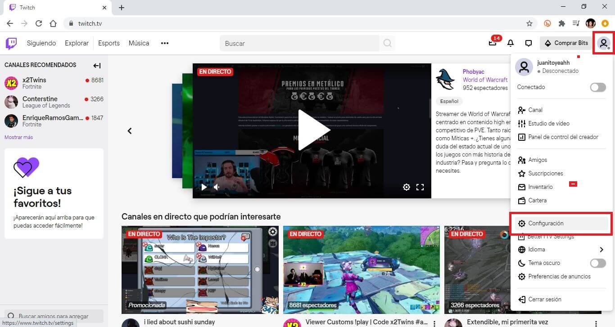Click the browser home button
This screenshot has height=327, width=615.
(x=53, y=23)
